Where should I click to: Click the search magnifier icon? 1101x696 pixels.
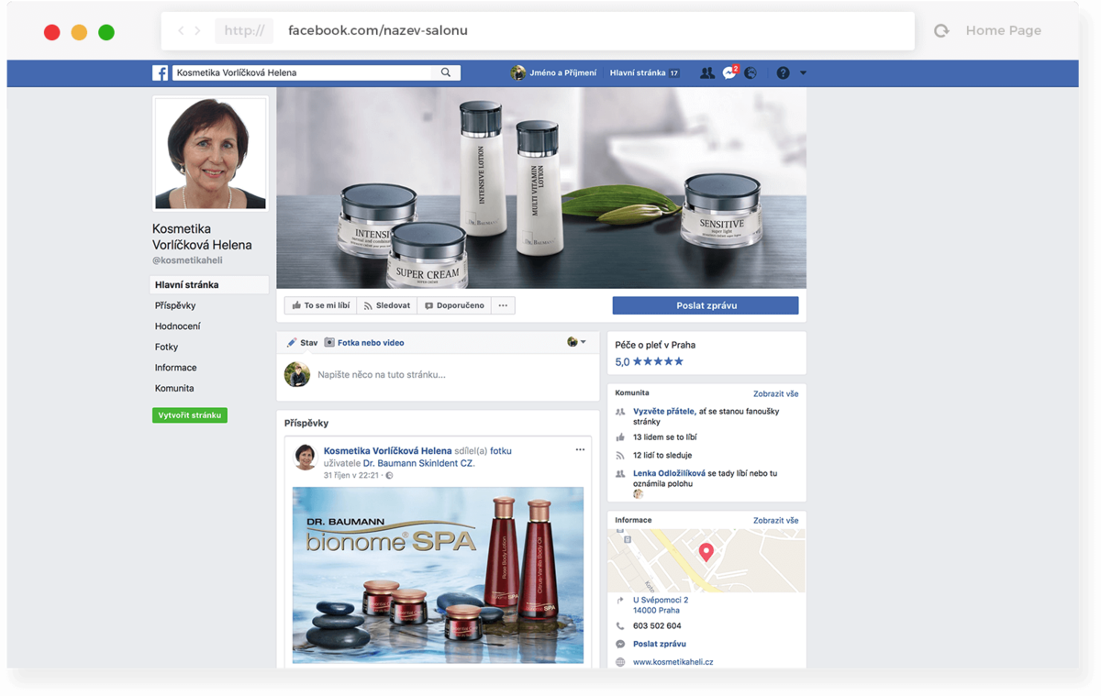click(x=446, y=72)
